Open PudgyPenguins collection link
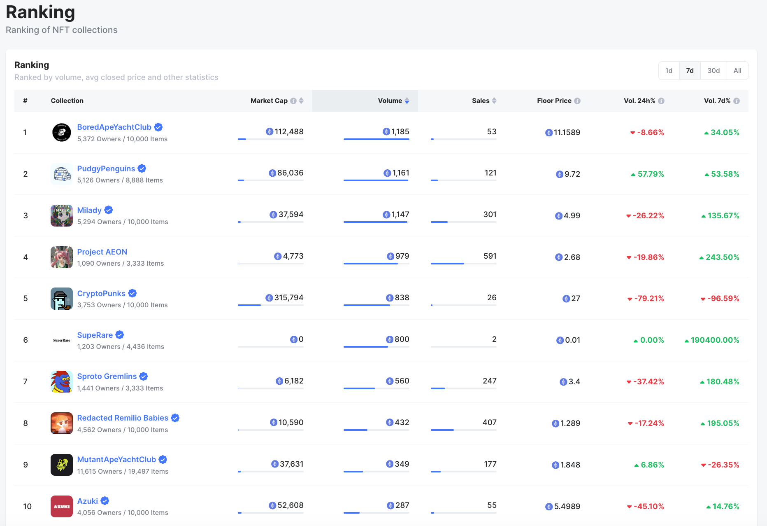767x526 pixels. (x=106, y=169)
